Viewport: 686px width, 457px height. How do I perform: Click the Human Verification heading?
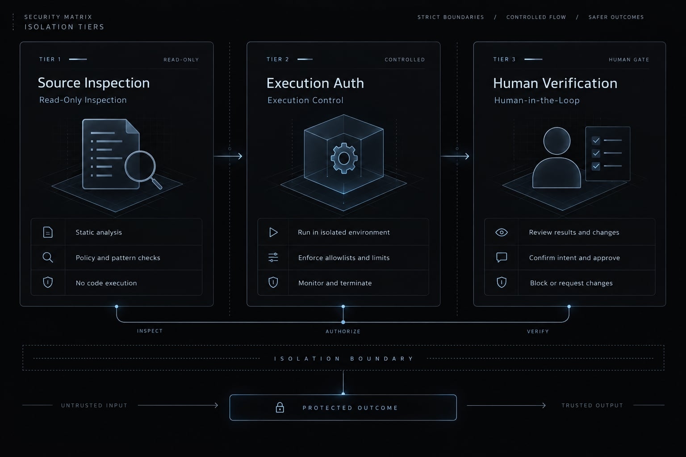click(555, 83)
